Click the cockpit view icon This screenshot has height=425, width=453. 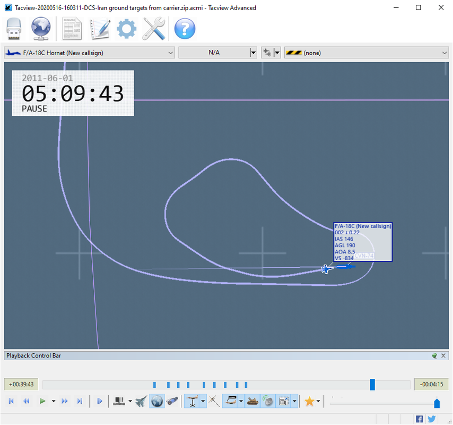(119, 401)
